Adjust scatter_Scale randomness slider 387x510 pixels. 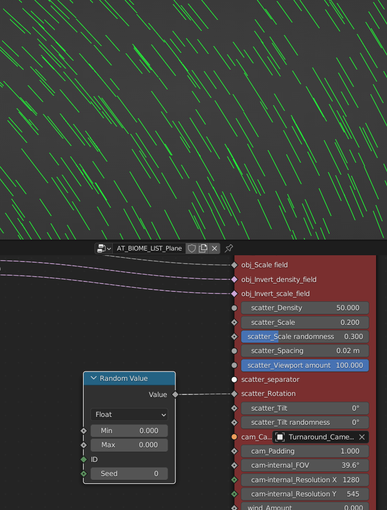click(x=305, y=337)
